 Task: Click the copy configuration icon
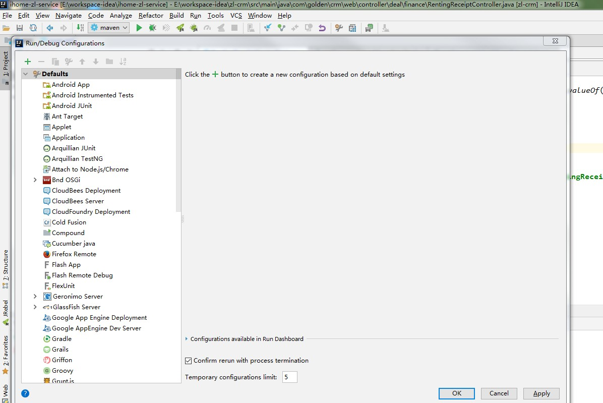click(55, 62)
